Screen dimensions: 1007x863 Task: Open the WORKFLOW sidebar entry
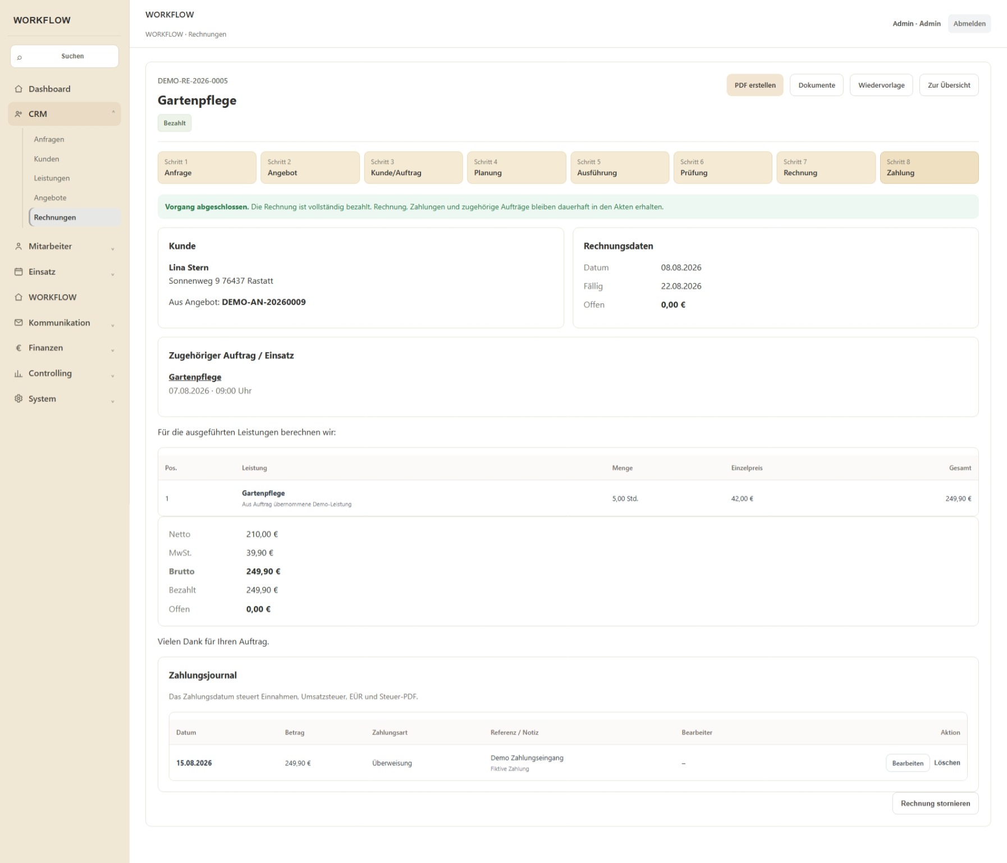65,297
